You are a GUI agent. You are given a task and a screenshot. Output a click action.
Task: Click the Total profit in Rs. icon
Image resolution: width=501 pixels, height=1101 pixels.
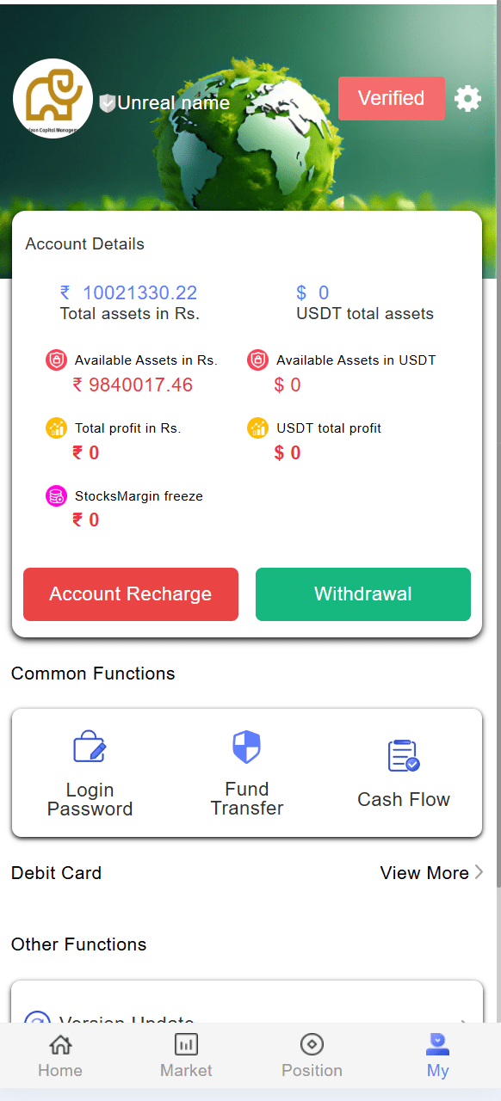pyautogui.click(x=56, y=427)
